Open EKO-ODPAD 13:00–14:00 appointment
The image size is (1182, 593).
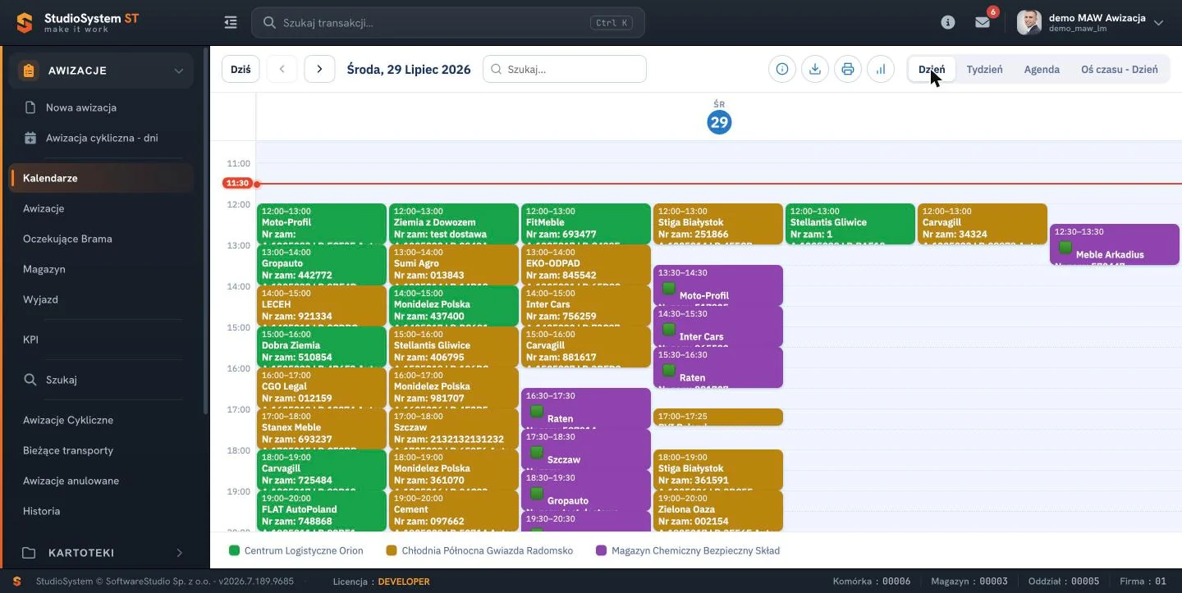[x=586, y=265]
